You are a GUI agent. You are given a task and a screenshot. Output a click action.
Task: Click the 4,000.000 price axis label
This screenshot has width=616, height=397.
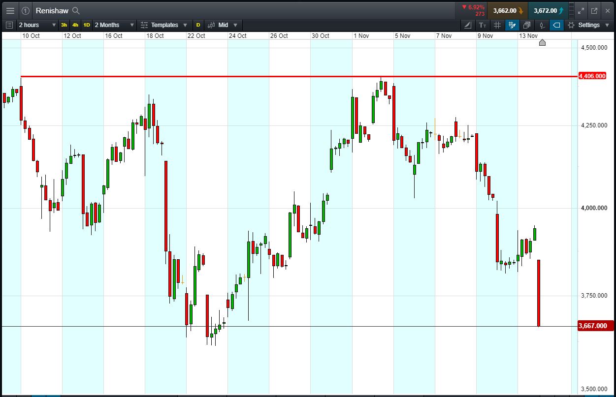(594, 208)
